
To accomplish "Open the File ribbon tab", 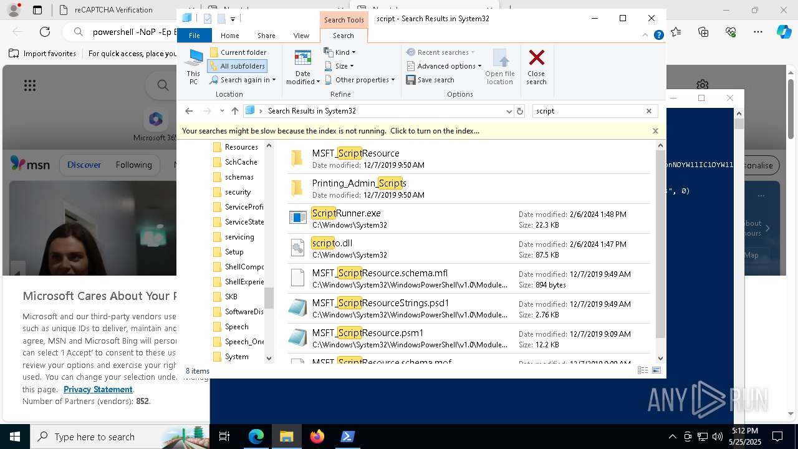I will [195, 36].
